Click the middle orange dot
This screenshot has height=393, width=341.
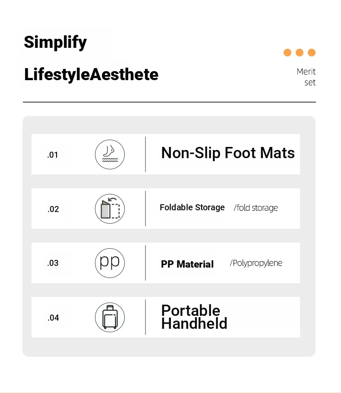(299, 53)
